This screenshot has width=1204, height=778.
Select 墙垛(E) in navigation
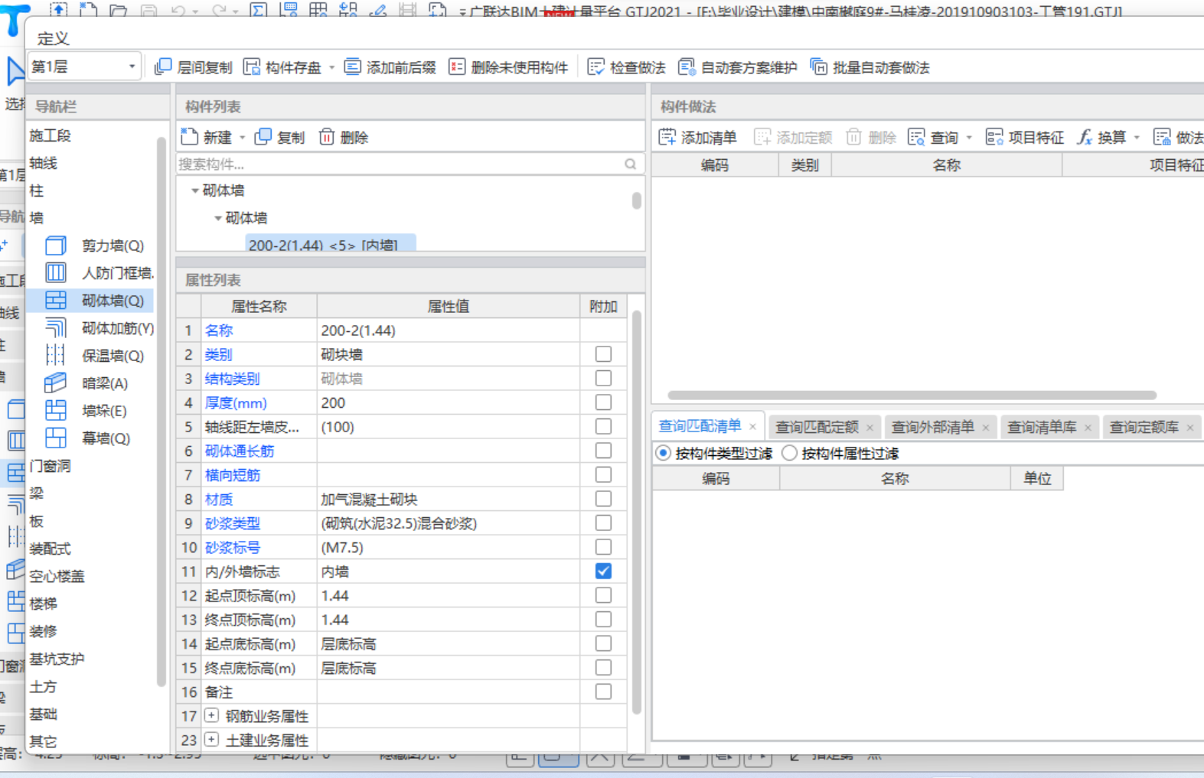[x=104, y=411]
